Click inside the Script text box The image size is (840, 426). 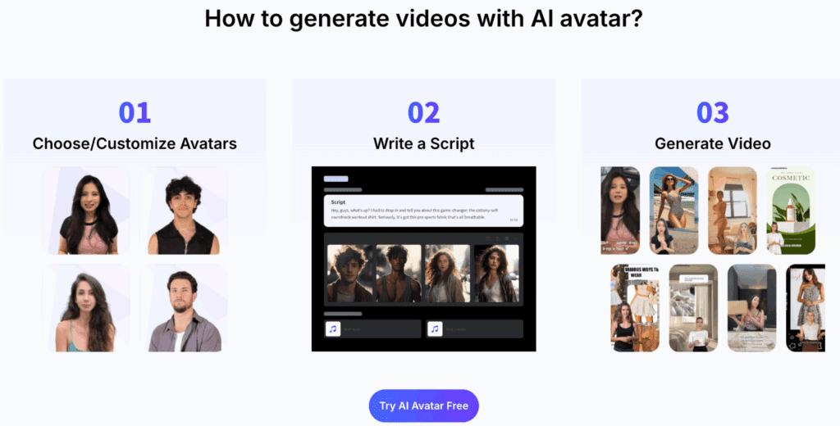[423, 211]
